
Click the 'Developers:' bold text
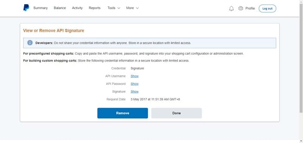(44, 43)
